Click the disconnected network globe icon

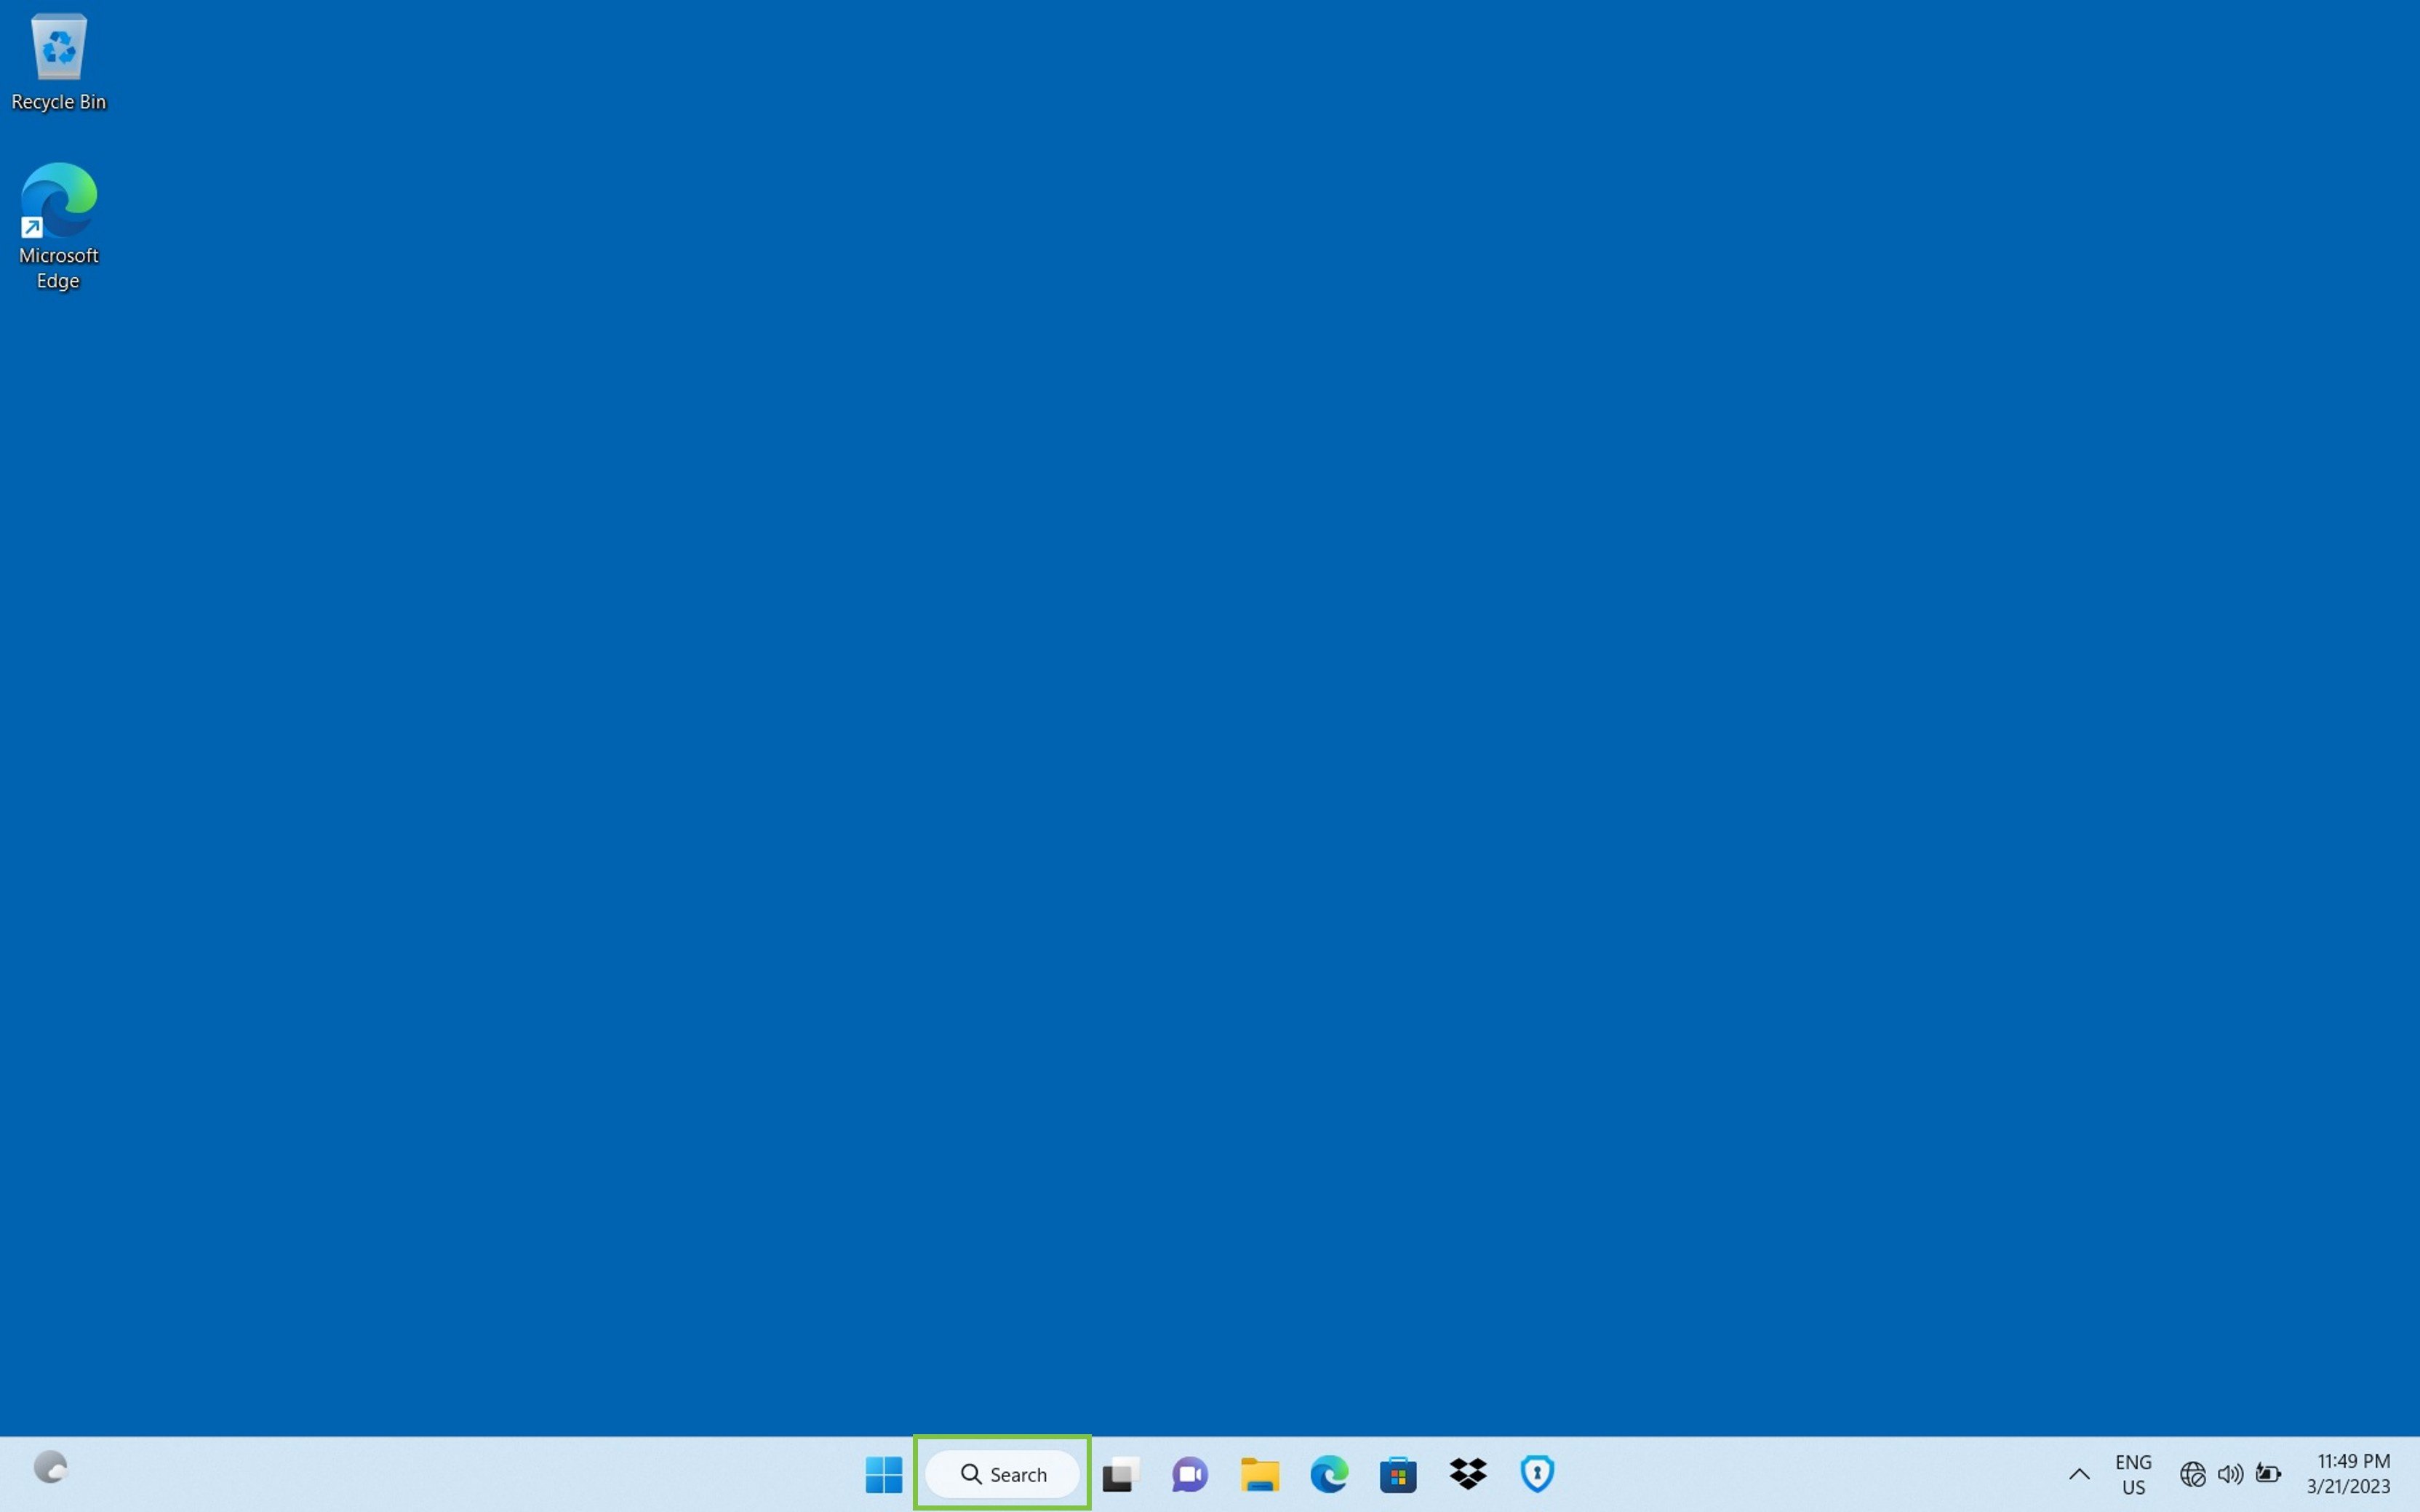pos(2192,1474)
